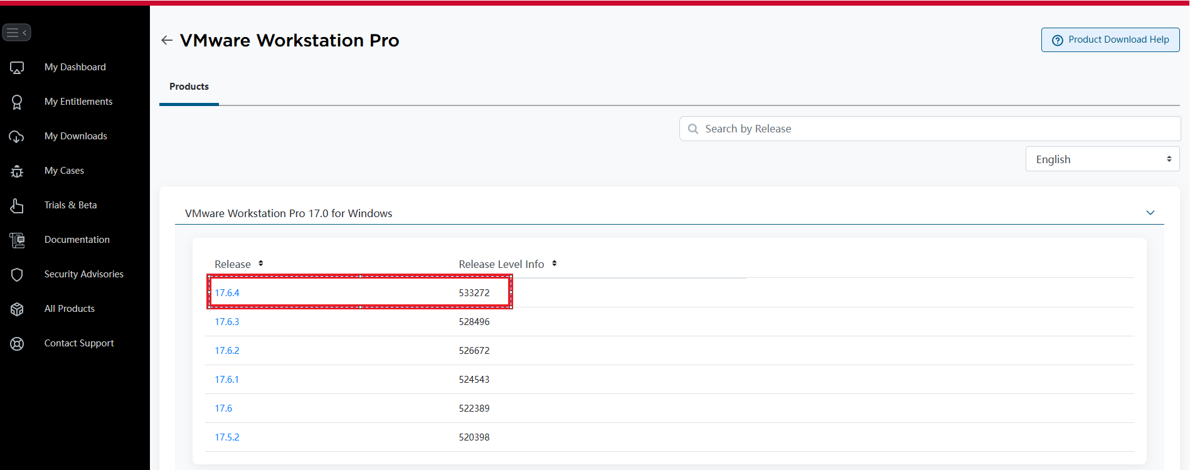Viewport: 1190px width, 470px height.
Task: Collapse the sidebar with hamburger toggle
Action: pyautogui.click(x=16, y=33)
